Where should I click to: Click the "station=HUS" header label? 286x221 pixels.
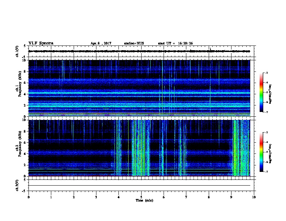click(134, 43)
